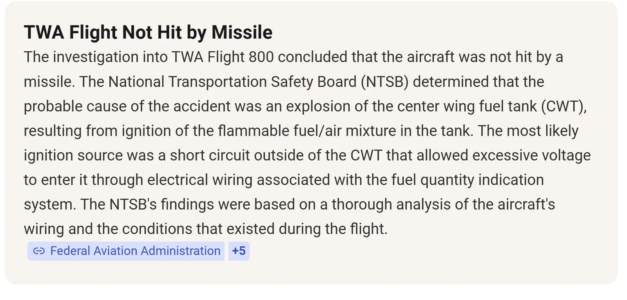627x300 pixels.
Task: Click the '(NTSB)' abbreviation in the second line
Action: pos(385,82)
